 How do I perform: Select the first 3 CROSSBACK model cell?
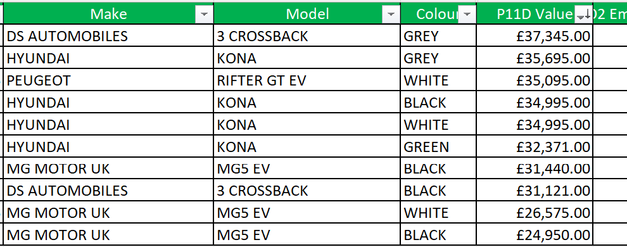click(307, 36)
